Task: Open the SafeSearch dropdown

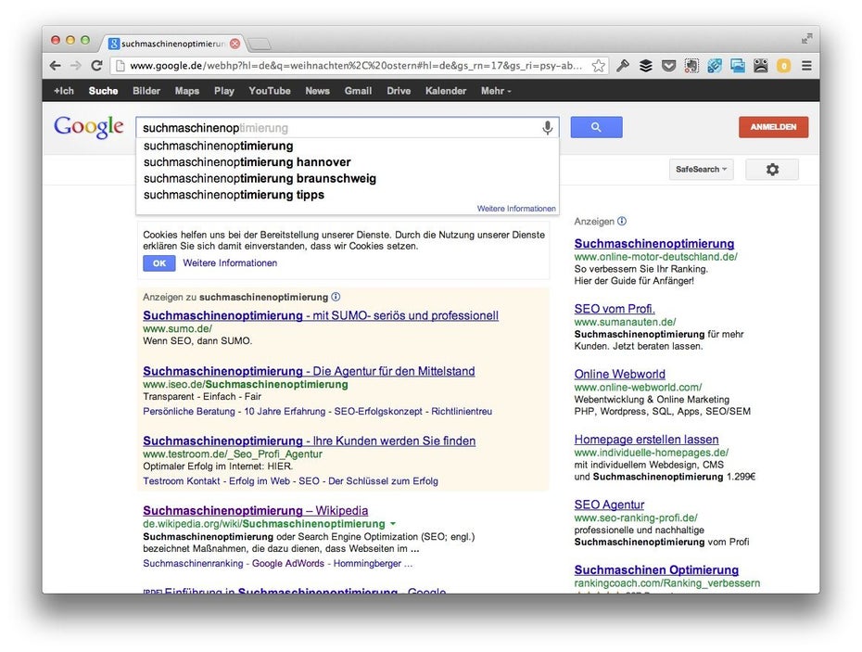Action: pyautogui.click(x=702, y=170)
